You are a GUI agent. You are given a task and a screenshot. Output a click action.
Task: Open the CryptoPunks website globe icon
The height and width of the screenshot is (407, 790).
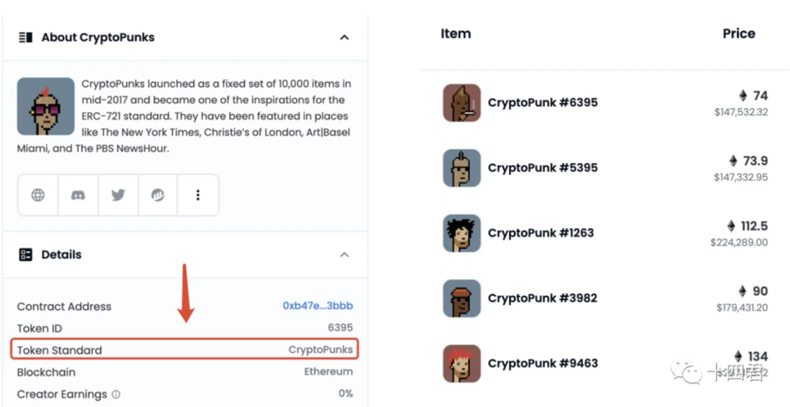pyautogui.click(x=38, y=195)
